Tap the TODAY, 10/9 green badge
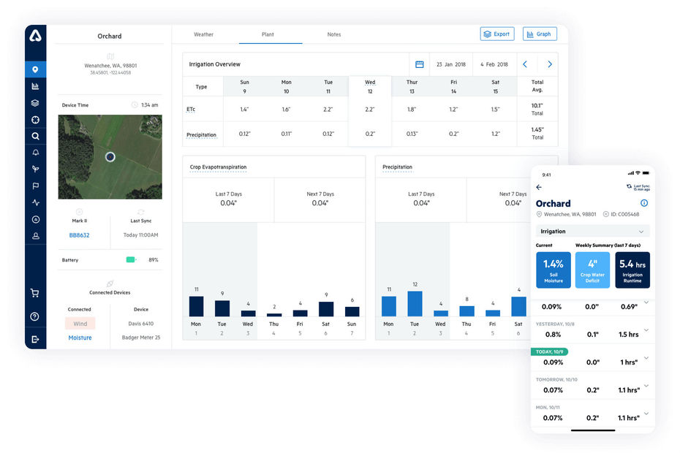 point(549,351)
